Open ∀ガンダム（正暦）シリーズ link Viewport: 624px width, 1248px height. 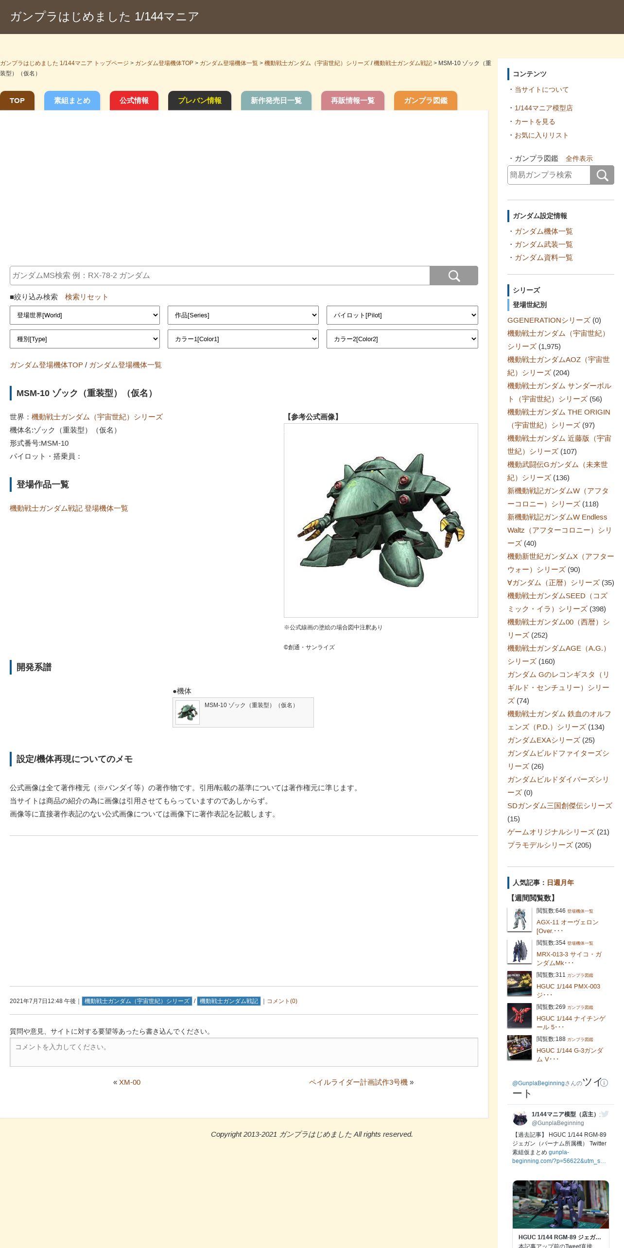pos(554,583)
